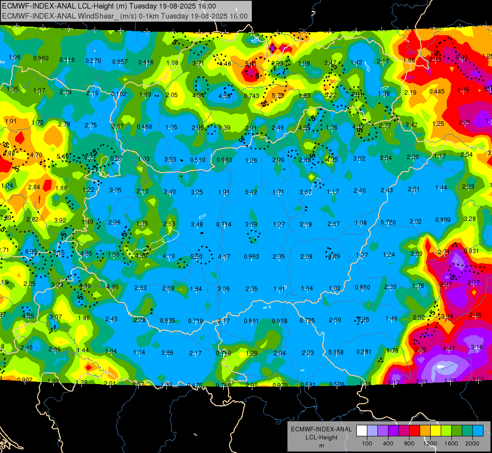The image size is (492, 453).
Task: Click the wind shear value 0.358
Action: point(336,352)
